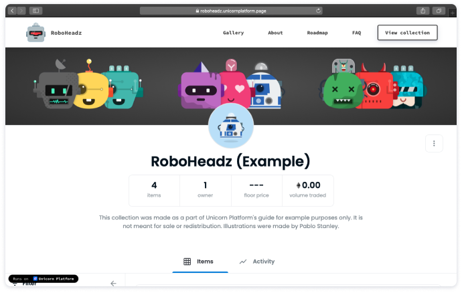Switch to the Activity tab
This screenshot has width=462, height=293.
[x=257, y=262]
